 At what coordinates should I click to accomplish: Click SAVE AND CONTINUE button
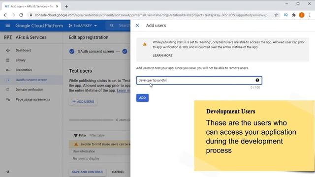pyautogui.click(x=88, y=172)
